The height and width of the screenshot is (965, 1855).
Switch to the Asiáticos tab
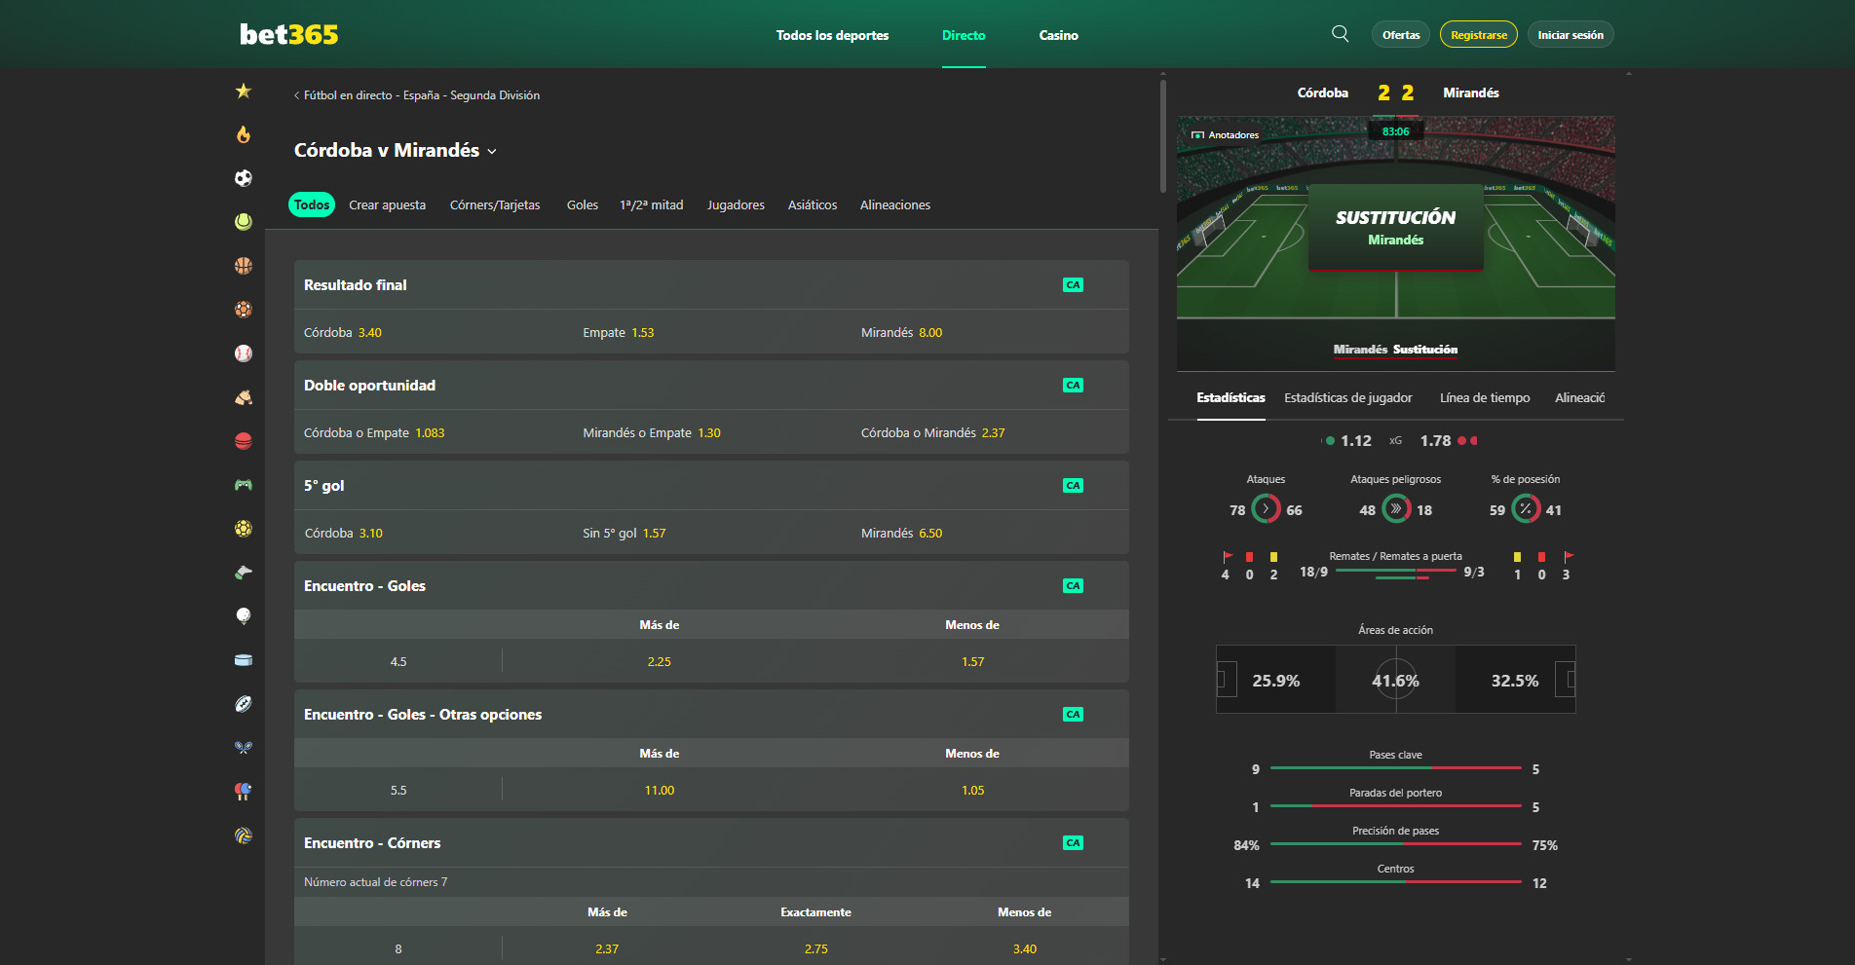tap(813, 205)
